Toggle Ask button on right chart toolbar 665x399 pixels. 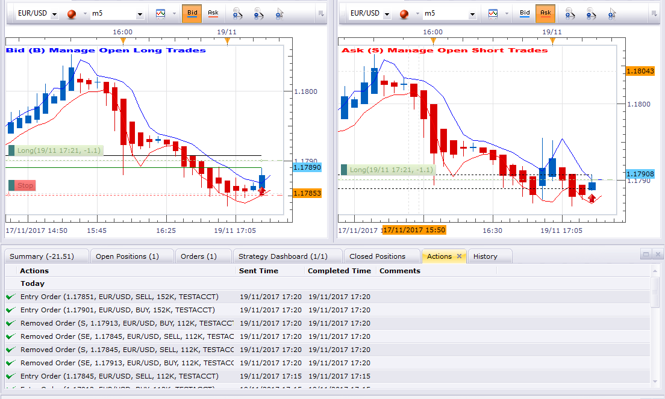[545, 13]
